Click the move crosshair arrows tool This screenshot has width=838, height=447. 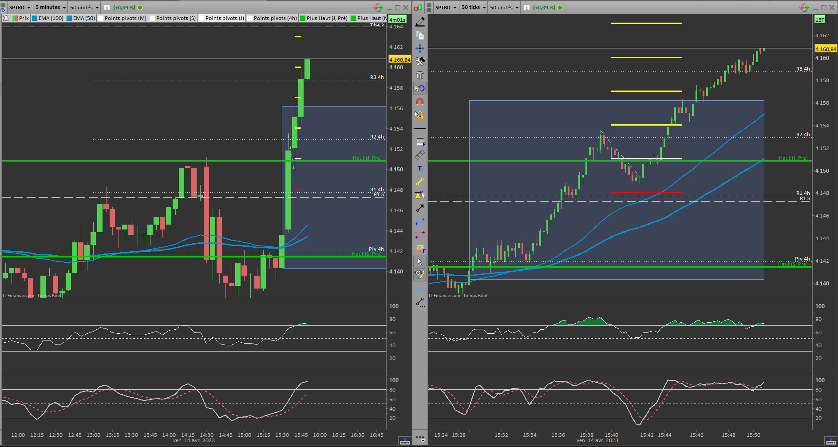tap(420, 48)
